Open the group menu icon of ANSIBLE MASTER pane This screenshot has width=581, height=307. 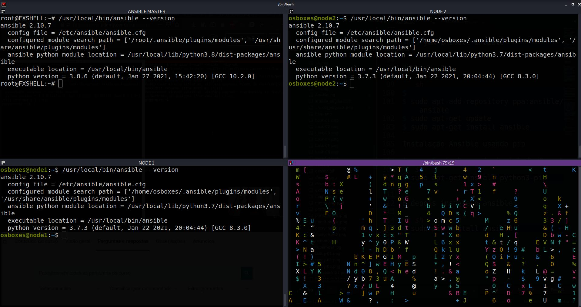tap(3, 11)
